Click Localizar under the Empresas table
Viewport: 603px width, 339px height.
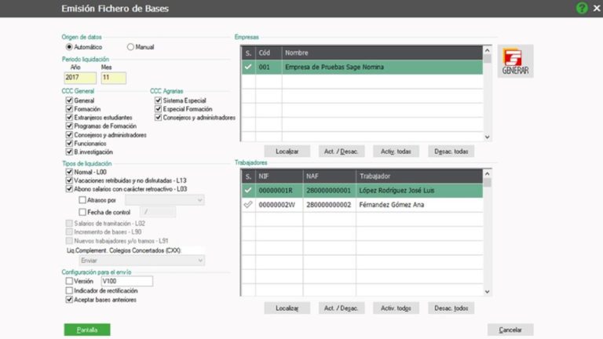(x=282, y=151)
